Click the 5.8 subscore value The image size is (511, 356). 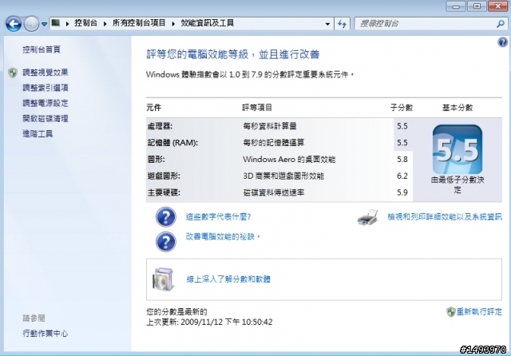click(x=402, y=160)
